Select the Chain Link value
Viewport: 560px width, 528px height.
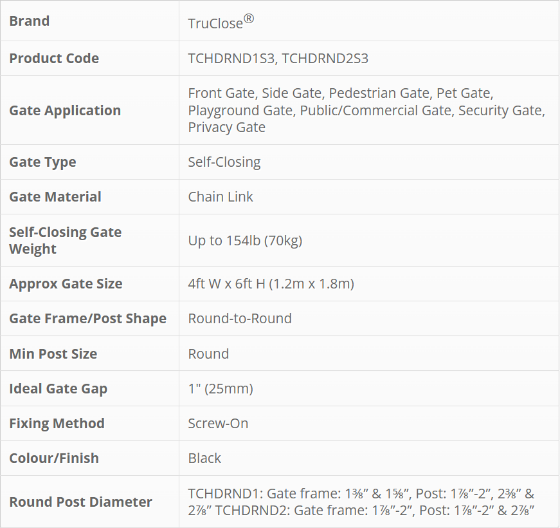pyautogui.click(x=221, y=197)
